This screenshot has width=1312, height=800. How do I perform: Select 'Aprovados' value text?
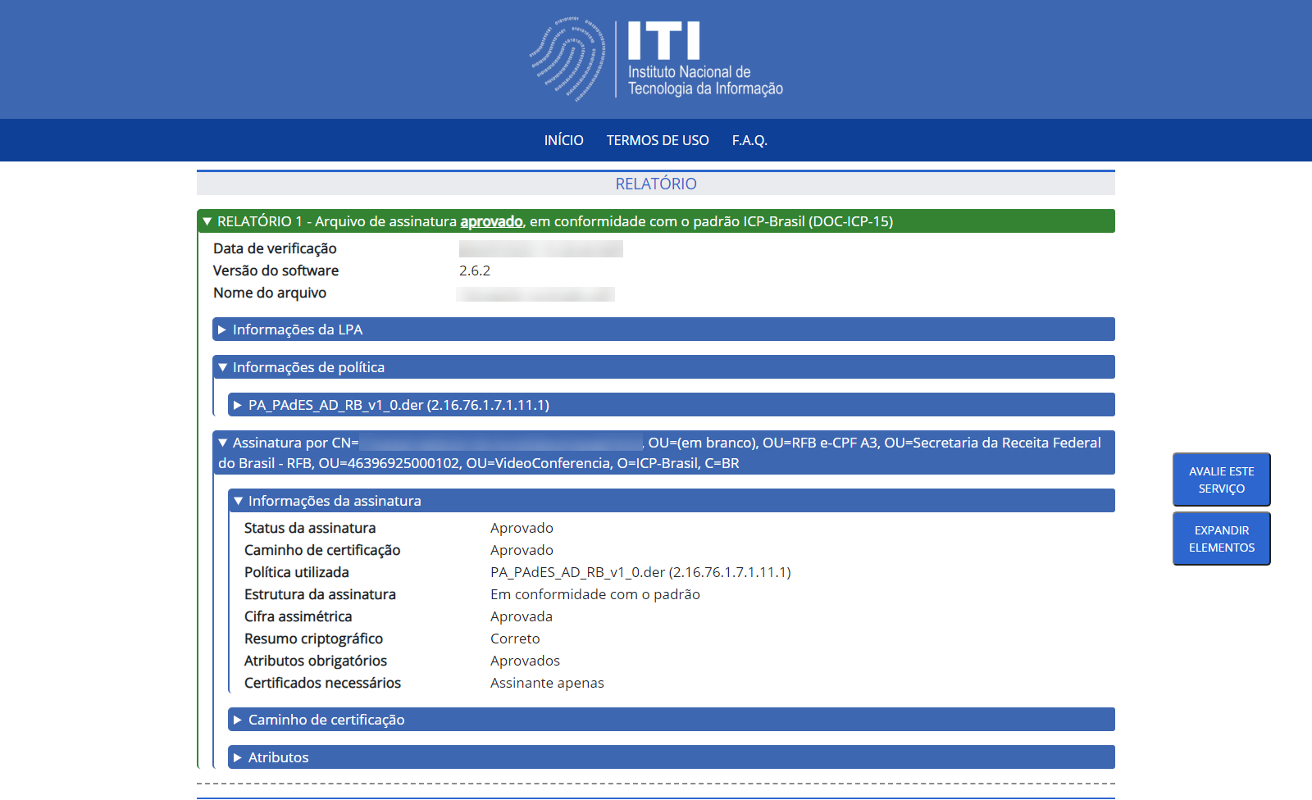525,661
